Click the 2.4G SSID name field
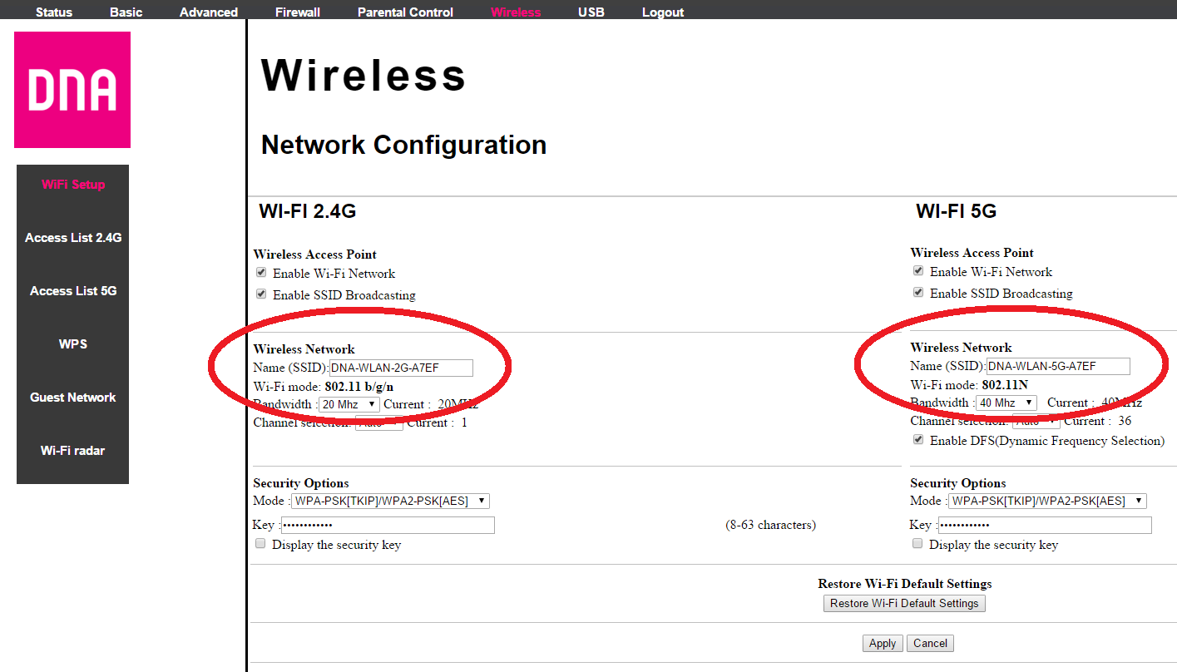The width and height of the screenshot is (1177, 672). tap(401, 368)
